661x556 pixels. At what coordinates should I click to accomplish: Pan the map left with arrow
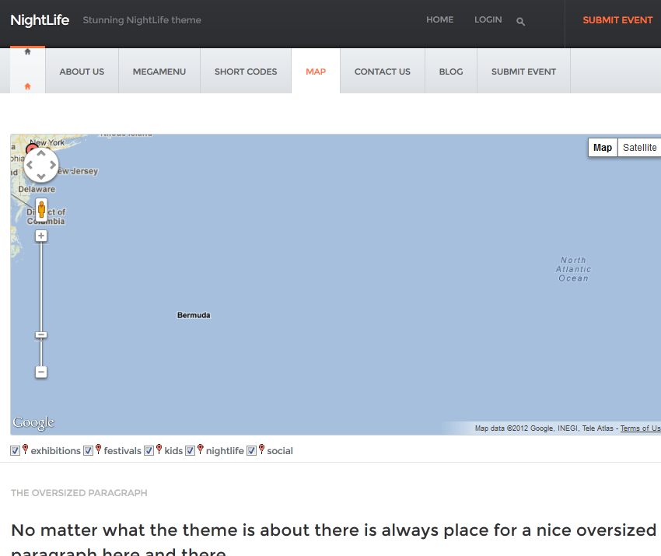tap(30, 165)
